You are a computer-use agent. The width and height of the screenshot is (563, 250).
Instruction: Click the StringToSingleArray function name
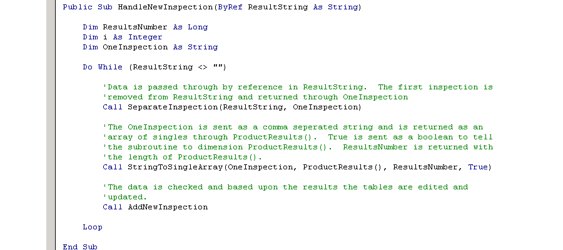tap(175, 167)
